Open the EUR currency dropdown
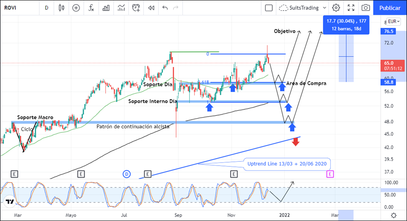This screenshot has height=221, width=407. tap(394, 22)
